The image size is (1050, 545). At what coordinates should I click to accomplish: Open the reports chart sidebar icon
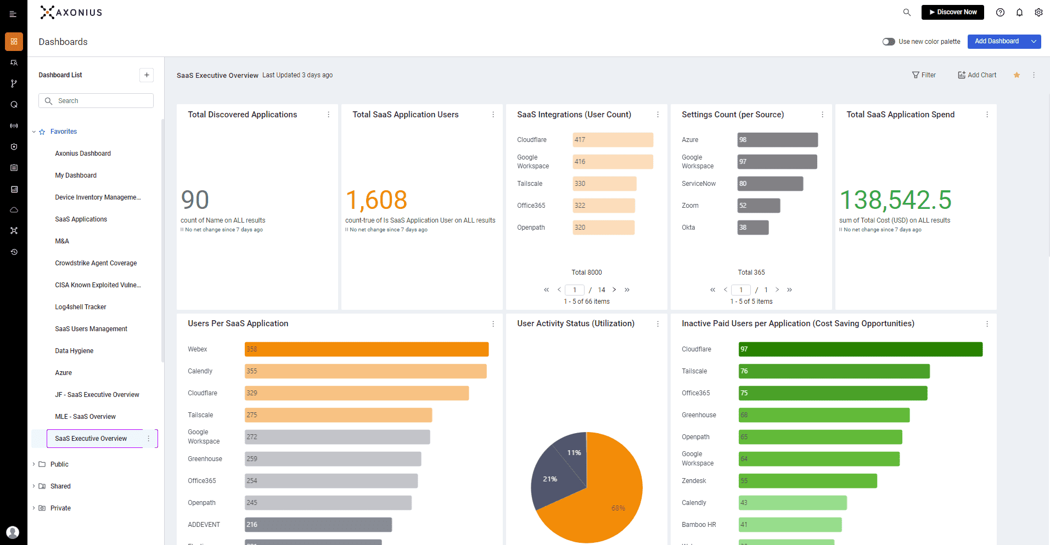coord(14,189)
